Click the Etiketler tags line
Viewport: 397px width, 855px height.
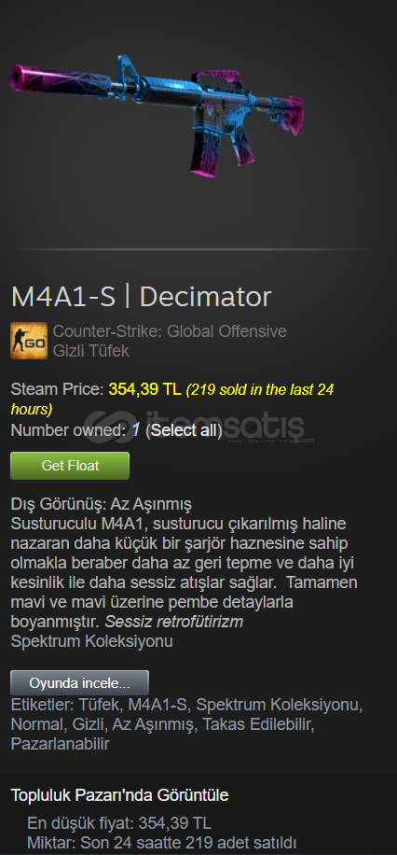(186, 724)
